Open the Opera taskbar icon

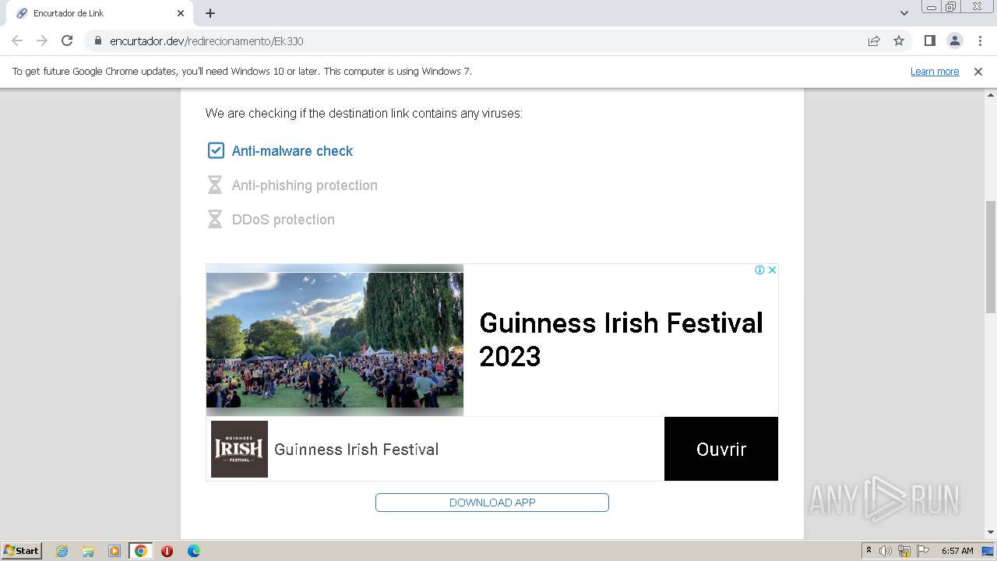coord(167,551)
